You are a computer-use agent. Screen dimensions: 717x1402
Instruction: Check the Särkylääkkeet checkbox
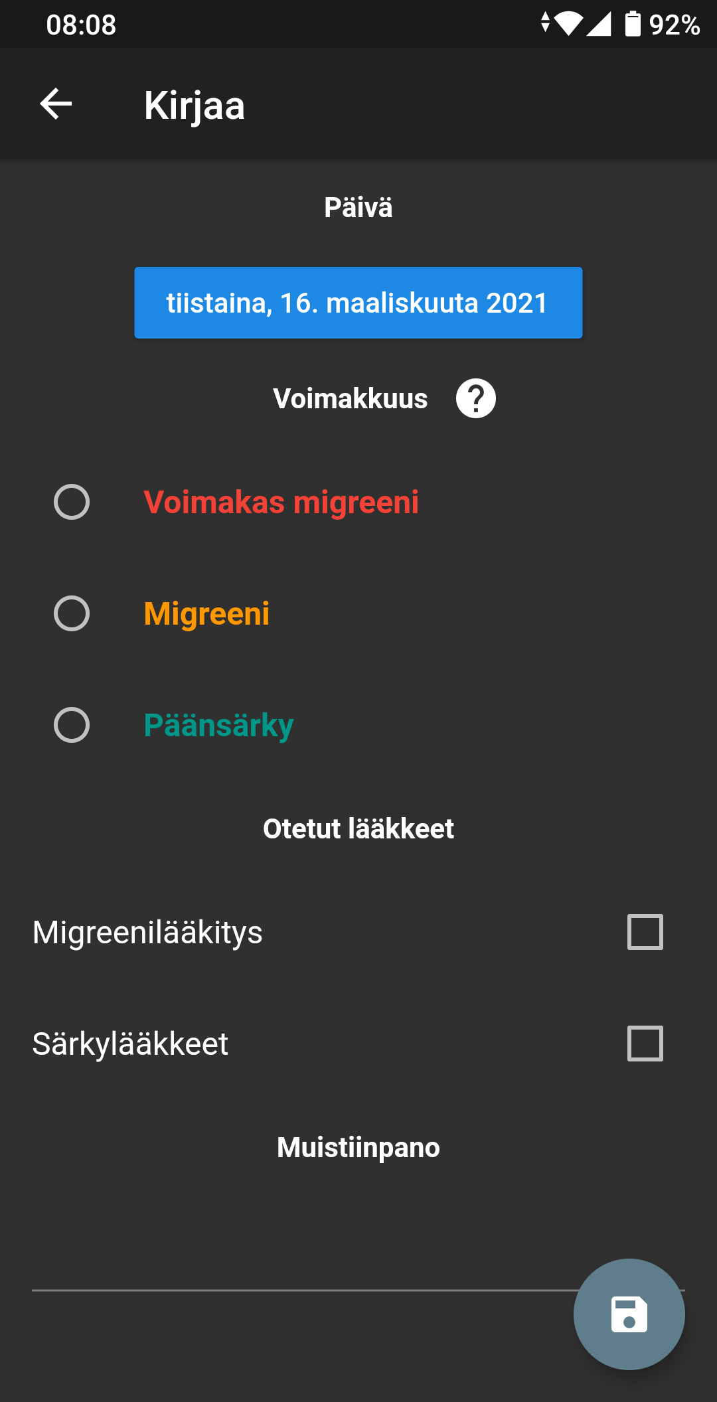pos(645,1044)
